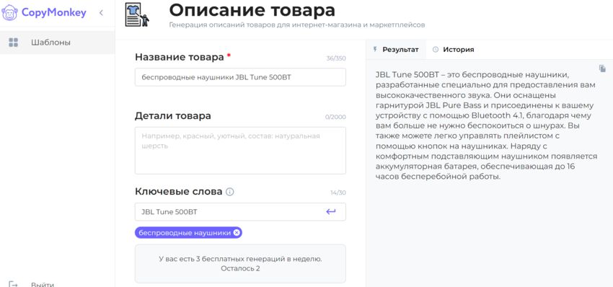Click the CopyMonkey monkey logo icon
The height and width of the screenshot is (287, 613).
point(9,12)
